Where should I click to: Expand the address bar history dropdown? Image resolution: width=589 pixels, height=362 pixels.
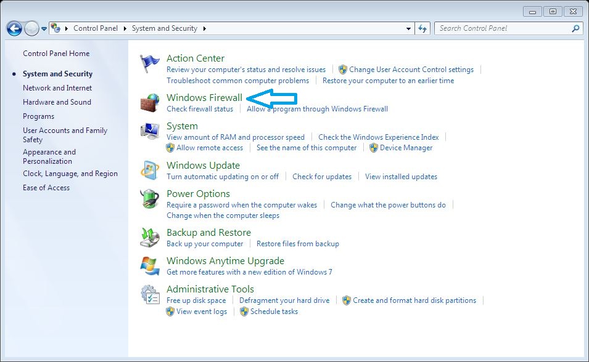pos(408,28)
